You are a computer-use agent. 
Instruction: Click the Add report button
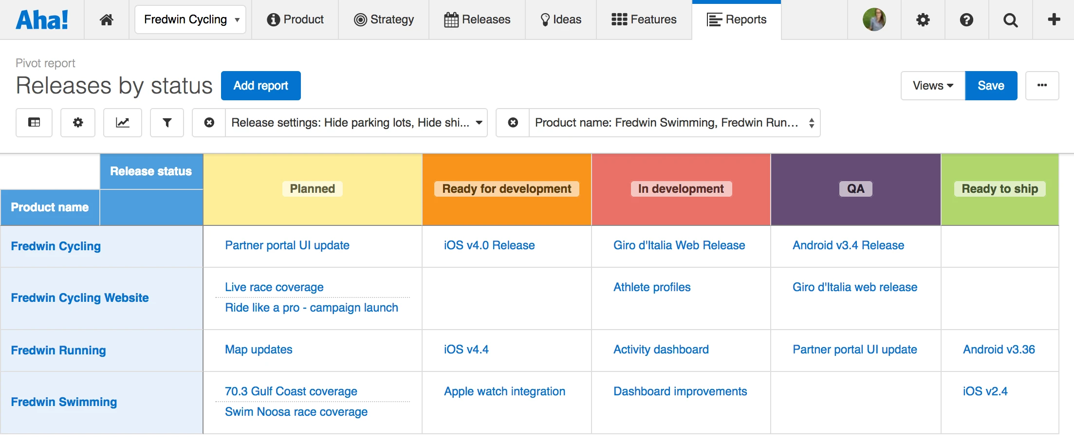point(261,86)
